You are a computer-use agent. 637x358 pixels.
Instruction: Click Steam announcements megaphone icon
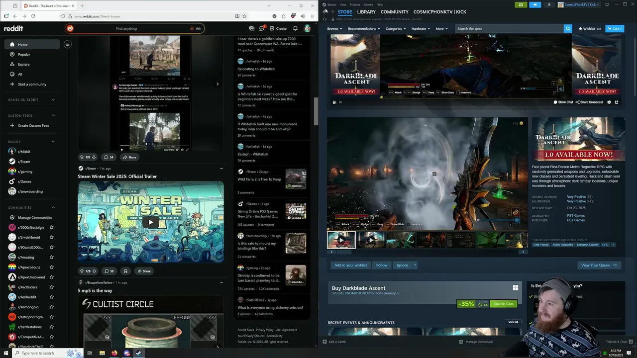coord(535,4)
